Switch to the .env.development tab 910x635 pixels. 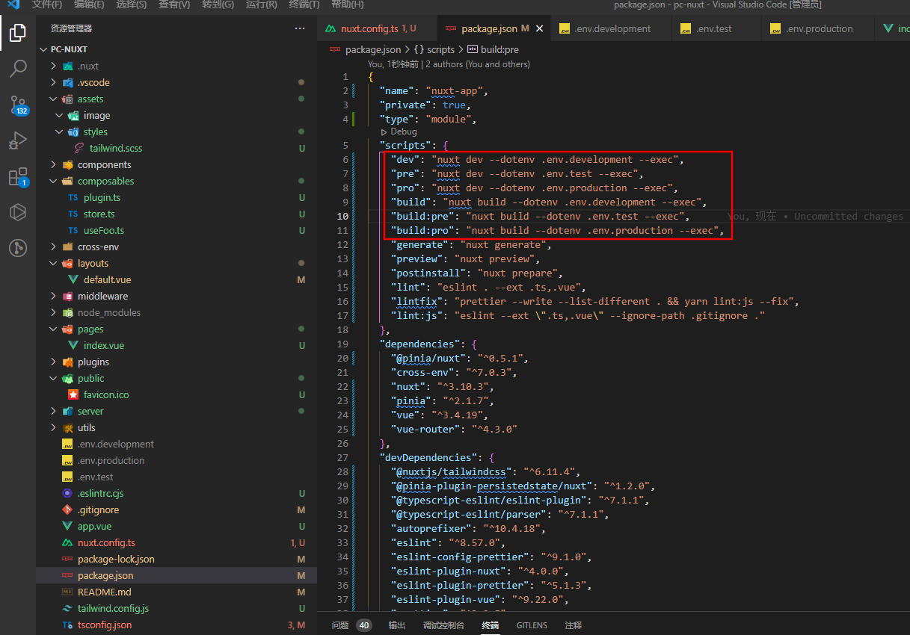pos(604,28)
